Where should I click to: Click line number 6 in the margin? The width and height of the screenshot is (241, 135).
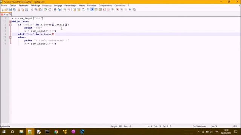[5, 34]
